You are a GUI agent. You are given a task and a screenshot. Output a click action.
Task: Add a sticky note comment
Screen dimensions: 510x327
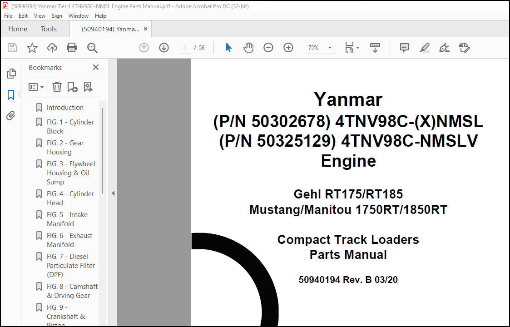[404, 47]
